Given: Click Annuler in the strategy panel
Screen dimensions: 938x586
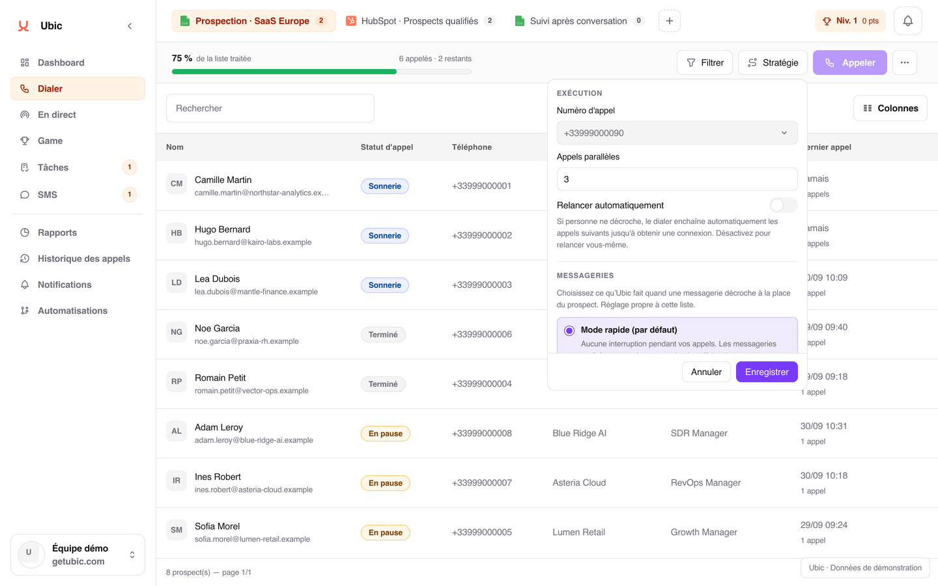Looking at the screenshot, I should click(706, 372).
